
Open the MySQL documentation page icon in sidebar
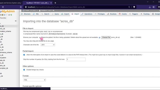pos(7,15)
